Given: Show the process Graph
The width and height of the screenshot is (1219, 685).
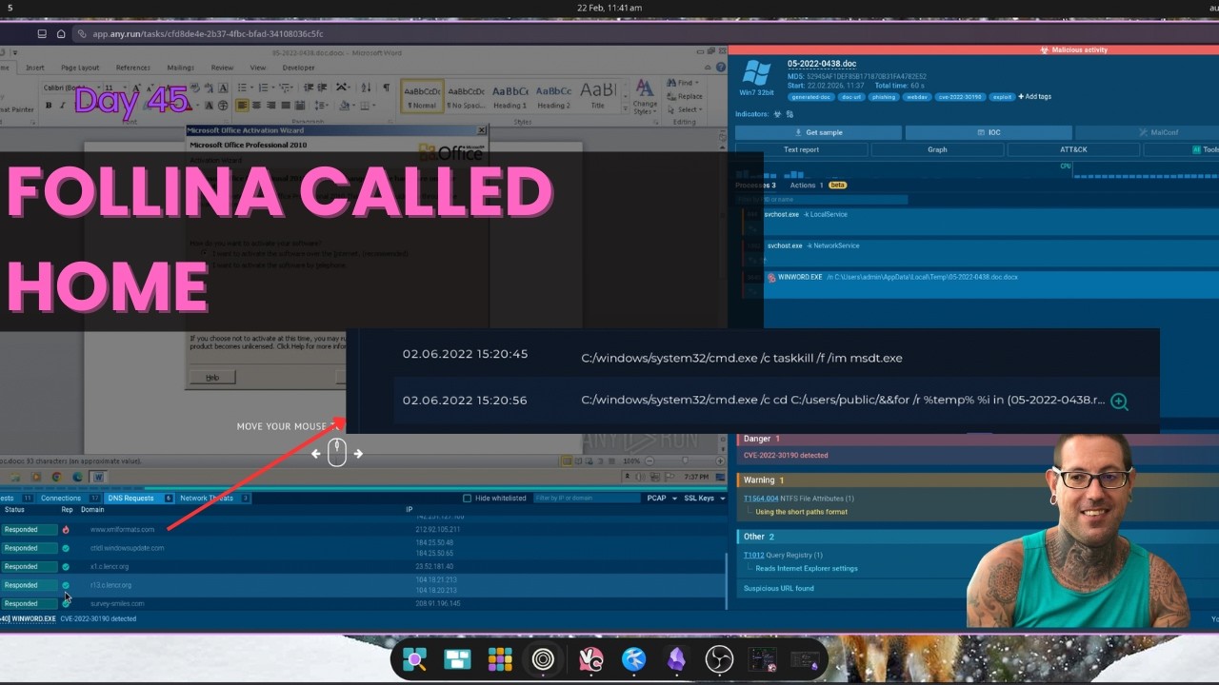Looking at the screenshot, I should [x=937, y=149].
